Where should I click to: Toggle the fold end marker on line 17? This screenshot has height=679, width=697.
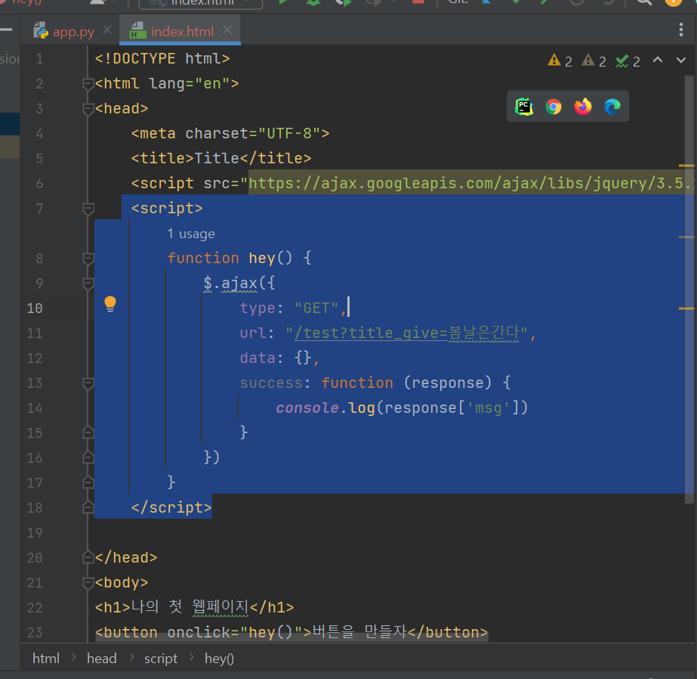pyautogui.click(x=88, y=482)
